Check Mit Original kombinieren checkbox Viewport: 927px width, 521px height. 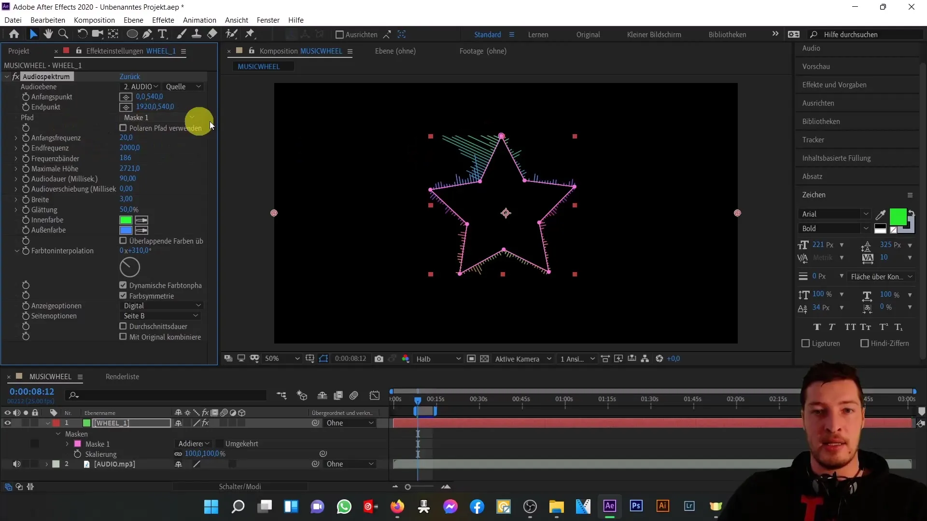pyautogui.click(x=123, y=337)
